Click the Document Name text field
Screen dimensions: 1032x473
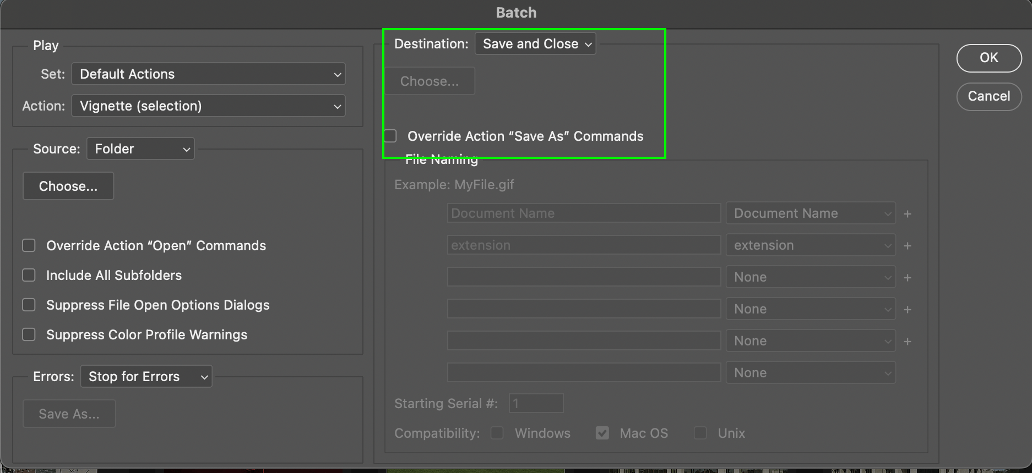[x=584, y=213]
